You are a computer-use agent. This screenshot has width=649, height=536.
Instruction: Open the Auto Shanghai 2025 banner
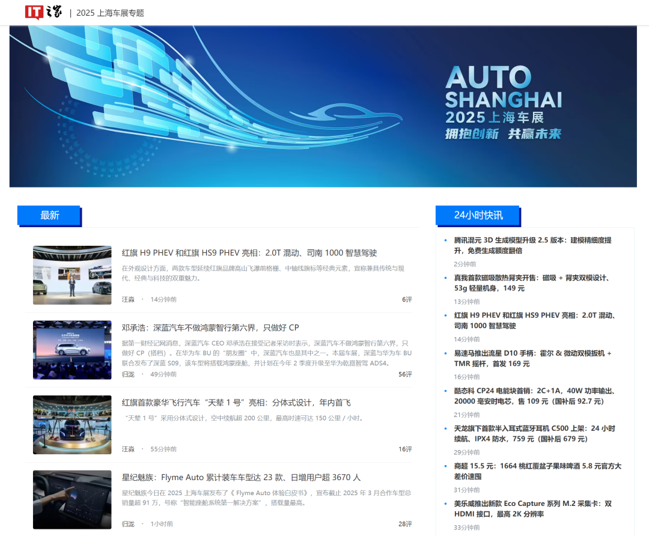coord(323,106)
